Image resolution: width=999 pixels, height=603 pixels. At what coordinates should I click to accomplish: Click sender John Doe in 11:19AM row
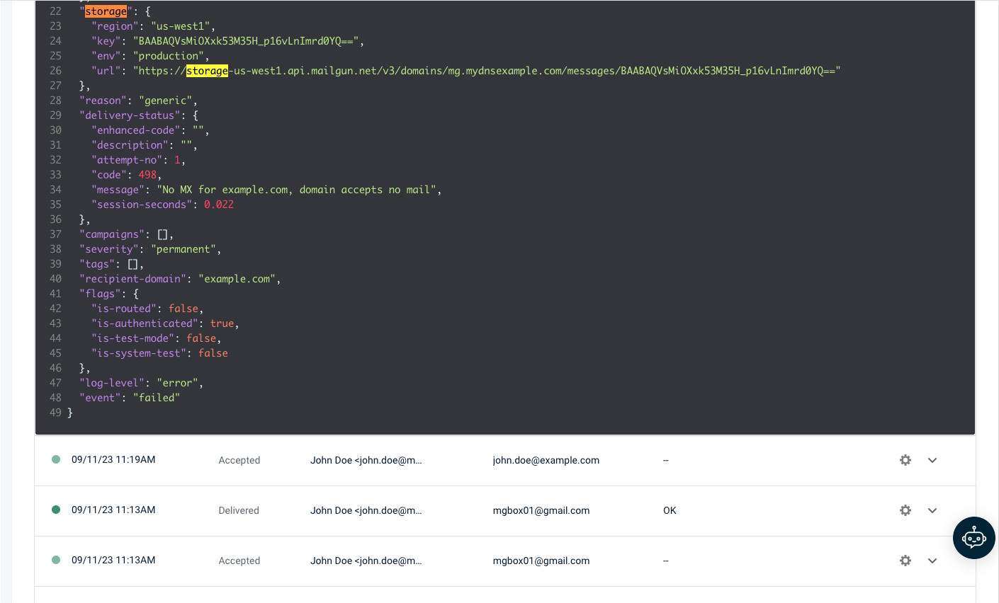point(366,460)
